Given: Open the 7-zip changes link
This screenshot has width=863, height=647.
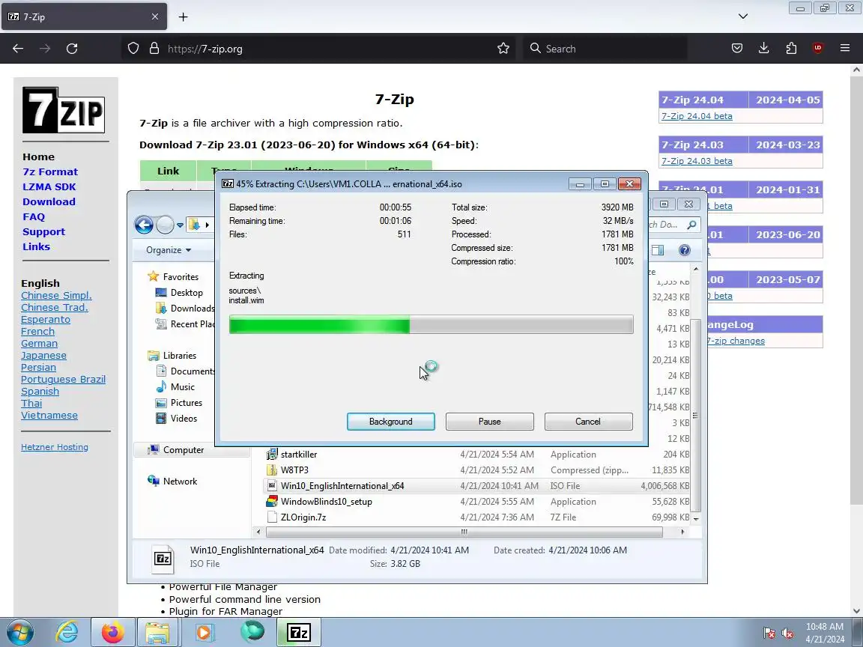Looking at the screenshot, I should pos(736,341).
